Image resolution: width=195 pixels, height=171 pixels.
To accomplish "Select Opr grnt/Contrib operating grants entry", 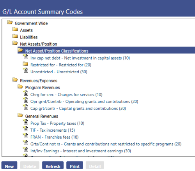I will point(84,102).
